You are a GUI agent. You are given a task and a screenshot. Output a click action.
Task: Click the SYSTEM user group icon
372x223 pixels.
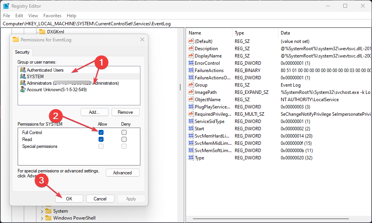pyautogui.click(x=23, y=76)
